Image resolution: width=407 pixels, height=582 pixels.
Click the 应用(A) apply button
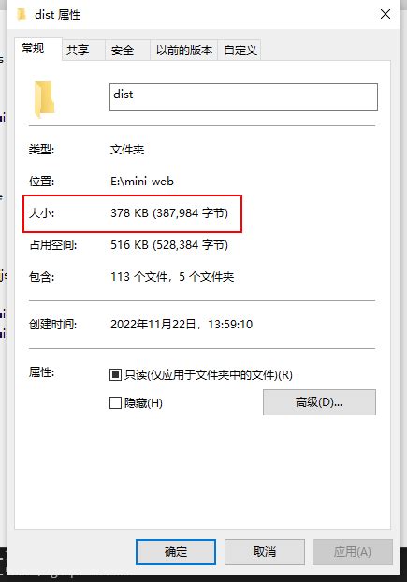[352, 551]
